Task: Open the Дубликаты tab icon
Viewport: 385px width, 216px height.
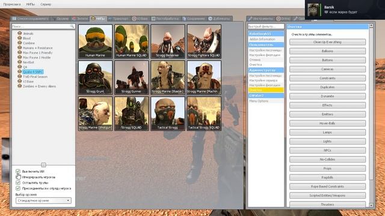Action: (x=210, y=19)
